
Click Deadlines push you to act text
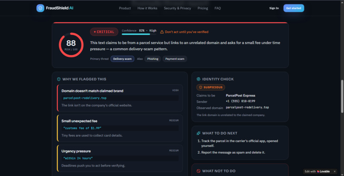click(93, 166)
